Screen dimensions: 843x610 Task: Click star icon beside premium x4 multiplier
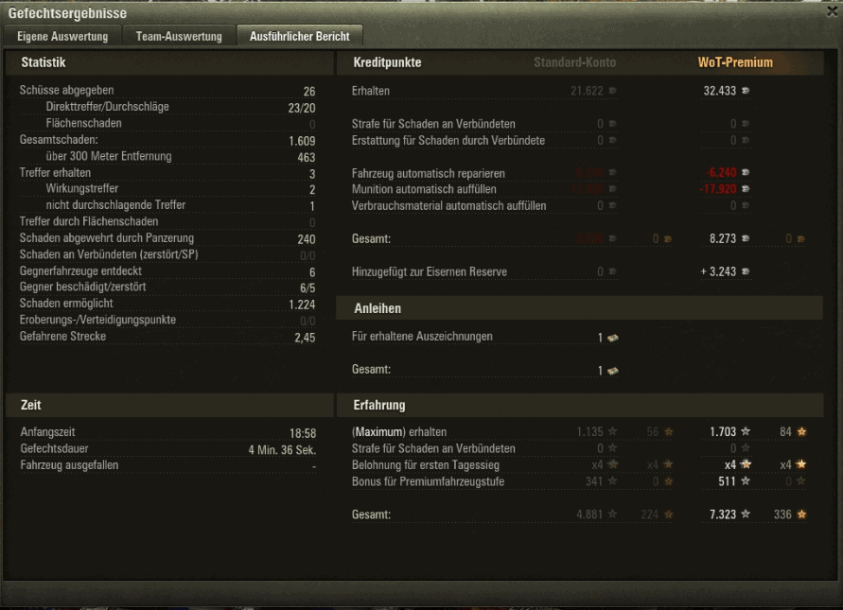(x=746, y=464)
